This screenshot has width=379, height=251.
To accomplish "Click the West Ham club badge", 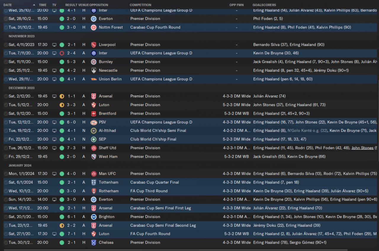I will [x=94, y=156].
